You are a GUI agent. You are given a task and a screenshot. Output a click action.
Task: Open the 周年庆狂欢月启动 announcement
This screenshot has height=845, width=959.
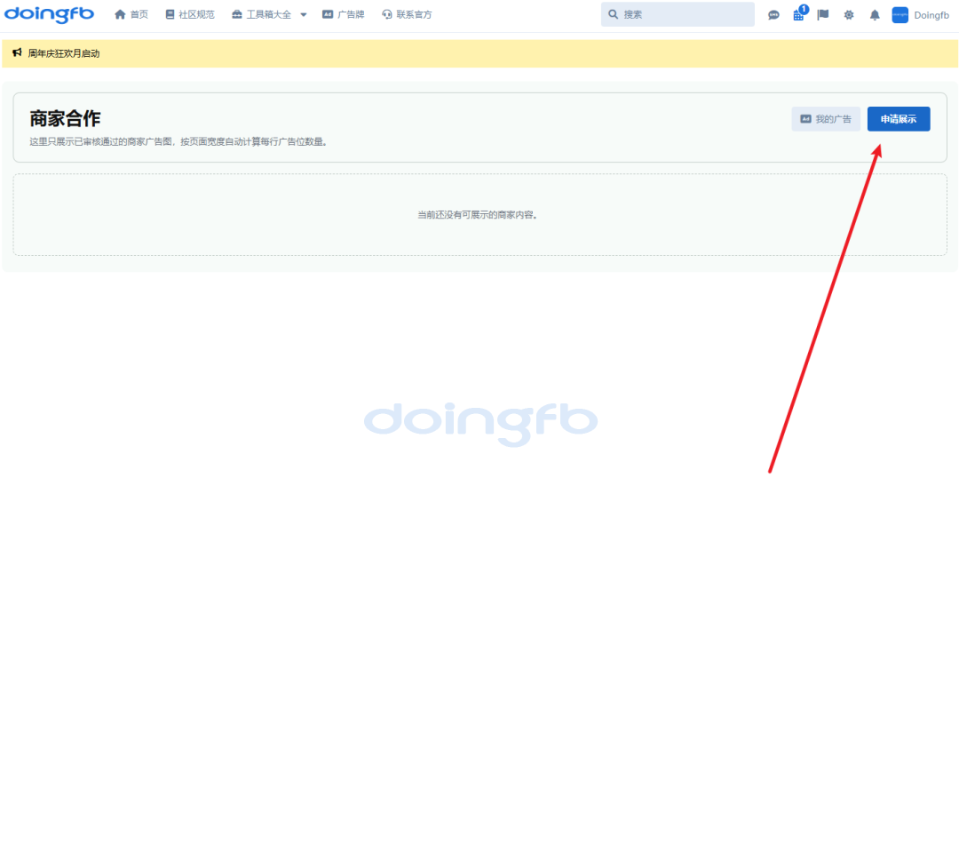pyautogui.click(x=64, y=53)
